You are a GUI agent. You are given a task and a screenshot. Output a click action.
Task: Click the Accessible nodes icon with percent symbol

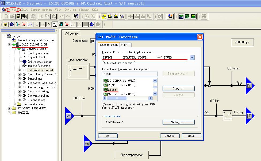click(122, 16)
